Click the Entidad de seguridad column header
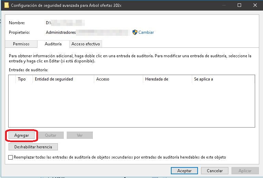Screen dimensions: 263x178 (54, 79)
